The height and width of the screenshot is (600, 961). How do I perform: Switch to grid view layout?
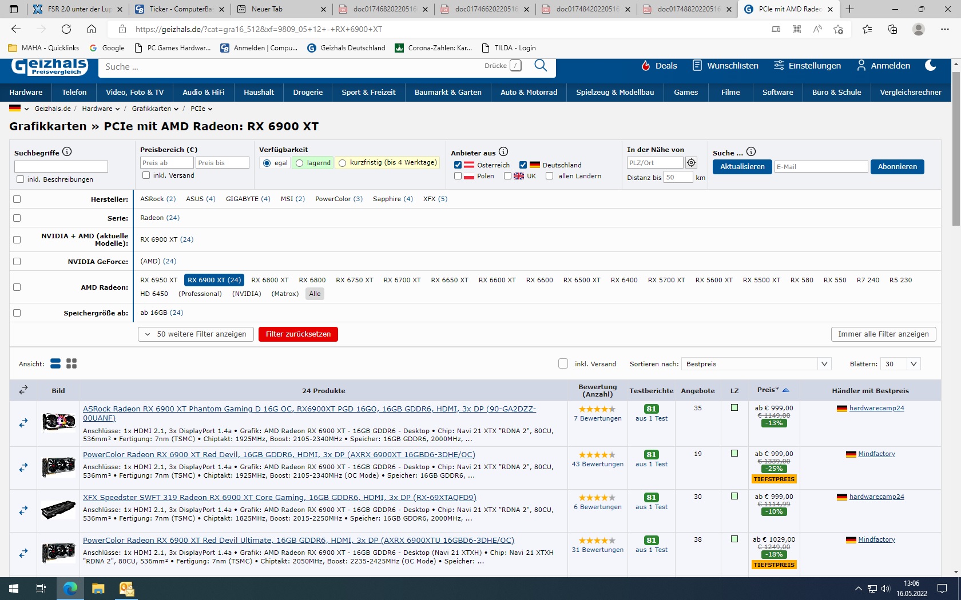click(x=72, y=363)
